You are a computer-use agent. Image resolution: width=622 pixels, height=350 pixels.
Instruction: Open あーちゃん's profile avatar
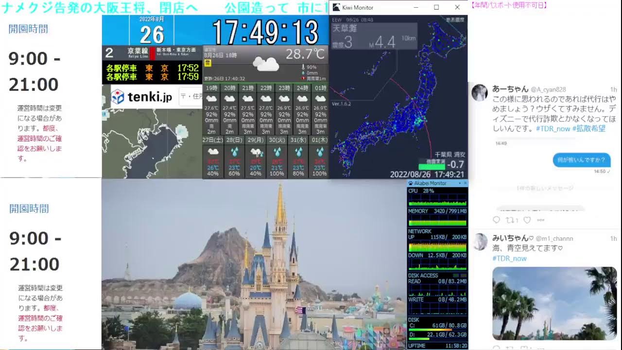click(x=480, y=92)
